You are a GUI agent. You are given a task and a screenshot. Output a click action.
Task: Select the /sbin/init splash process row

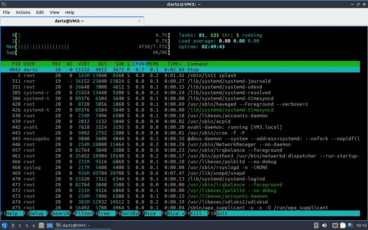tap(180, 75)
